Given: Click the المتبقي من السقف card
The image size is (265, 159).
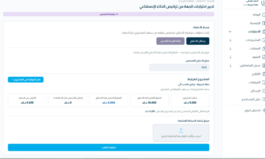Looking at the screenshot, I should tap(27, 100).
